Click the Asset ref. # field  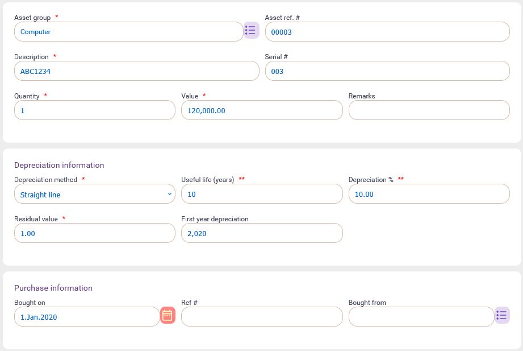click(387, 32)
